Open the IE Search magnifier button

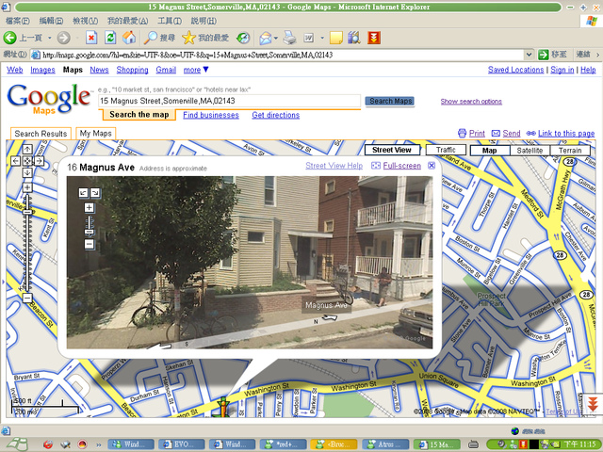coord(158,38)
